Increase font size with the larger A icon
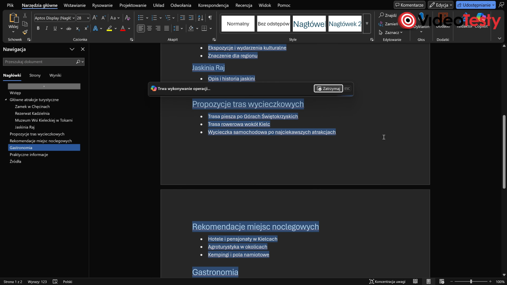The image size is (507, 285). point(95,18)
